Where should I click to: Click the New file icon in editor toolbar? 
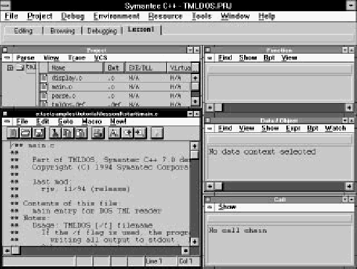click(13, 133)
